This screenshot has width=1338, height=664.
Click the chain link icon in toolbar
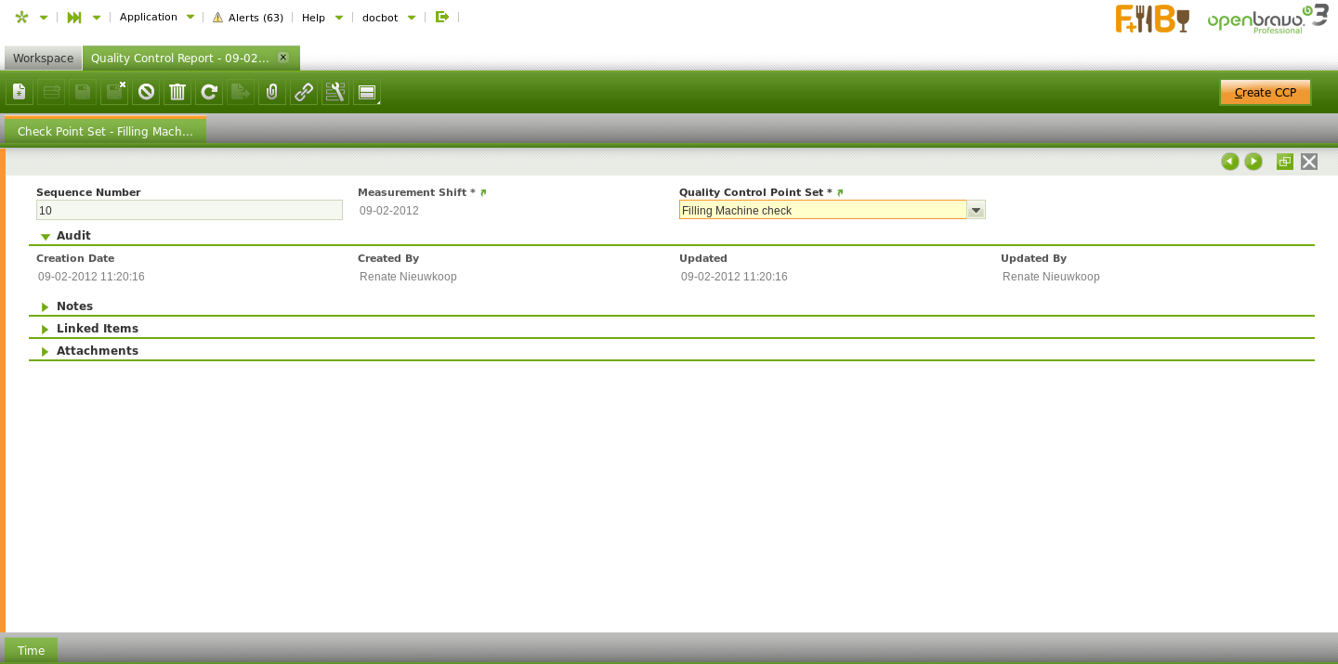[304, 92]
